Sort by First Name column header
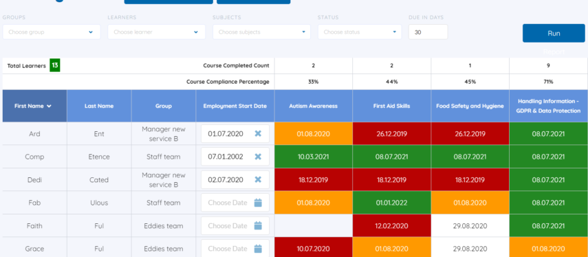The height and width of the screenshot is (257, 588). (x=34, y=106)
